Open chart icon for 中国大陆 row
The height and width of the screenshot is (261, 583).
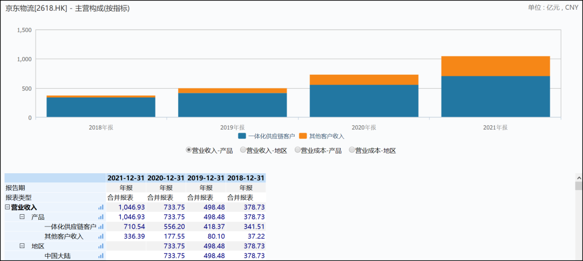click(101, 256)
